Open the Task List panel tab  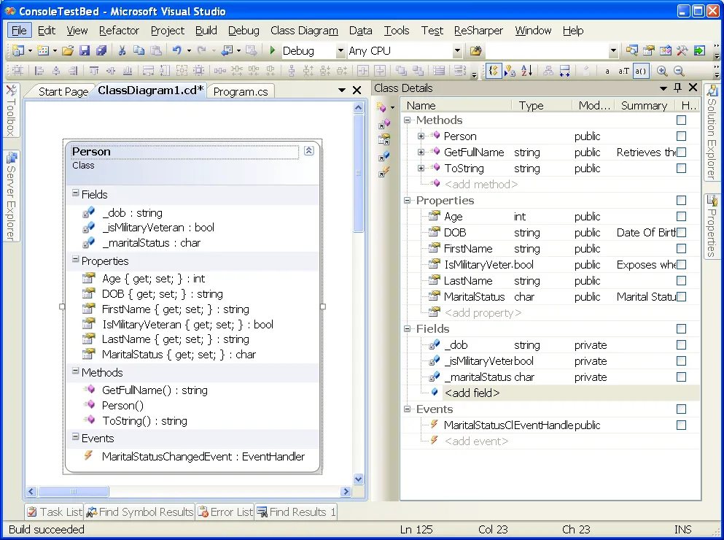(x=55, y=512)
